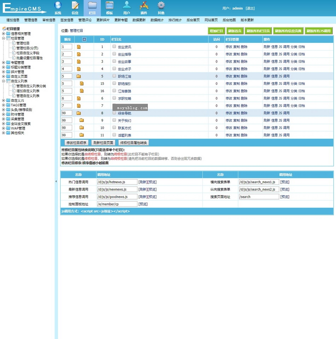Click the page icon in the 职场指引 row
This screenshot has height=339, width=336.
[x=82, y=83]
